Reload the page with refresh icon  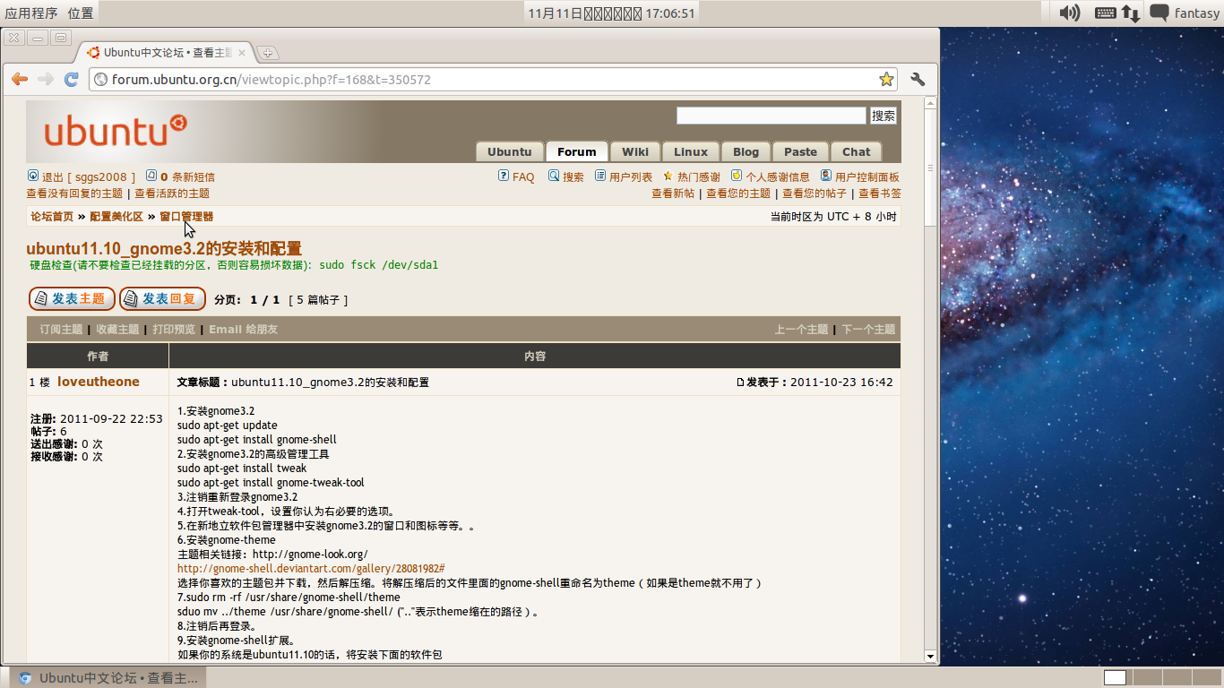72,79
